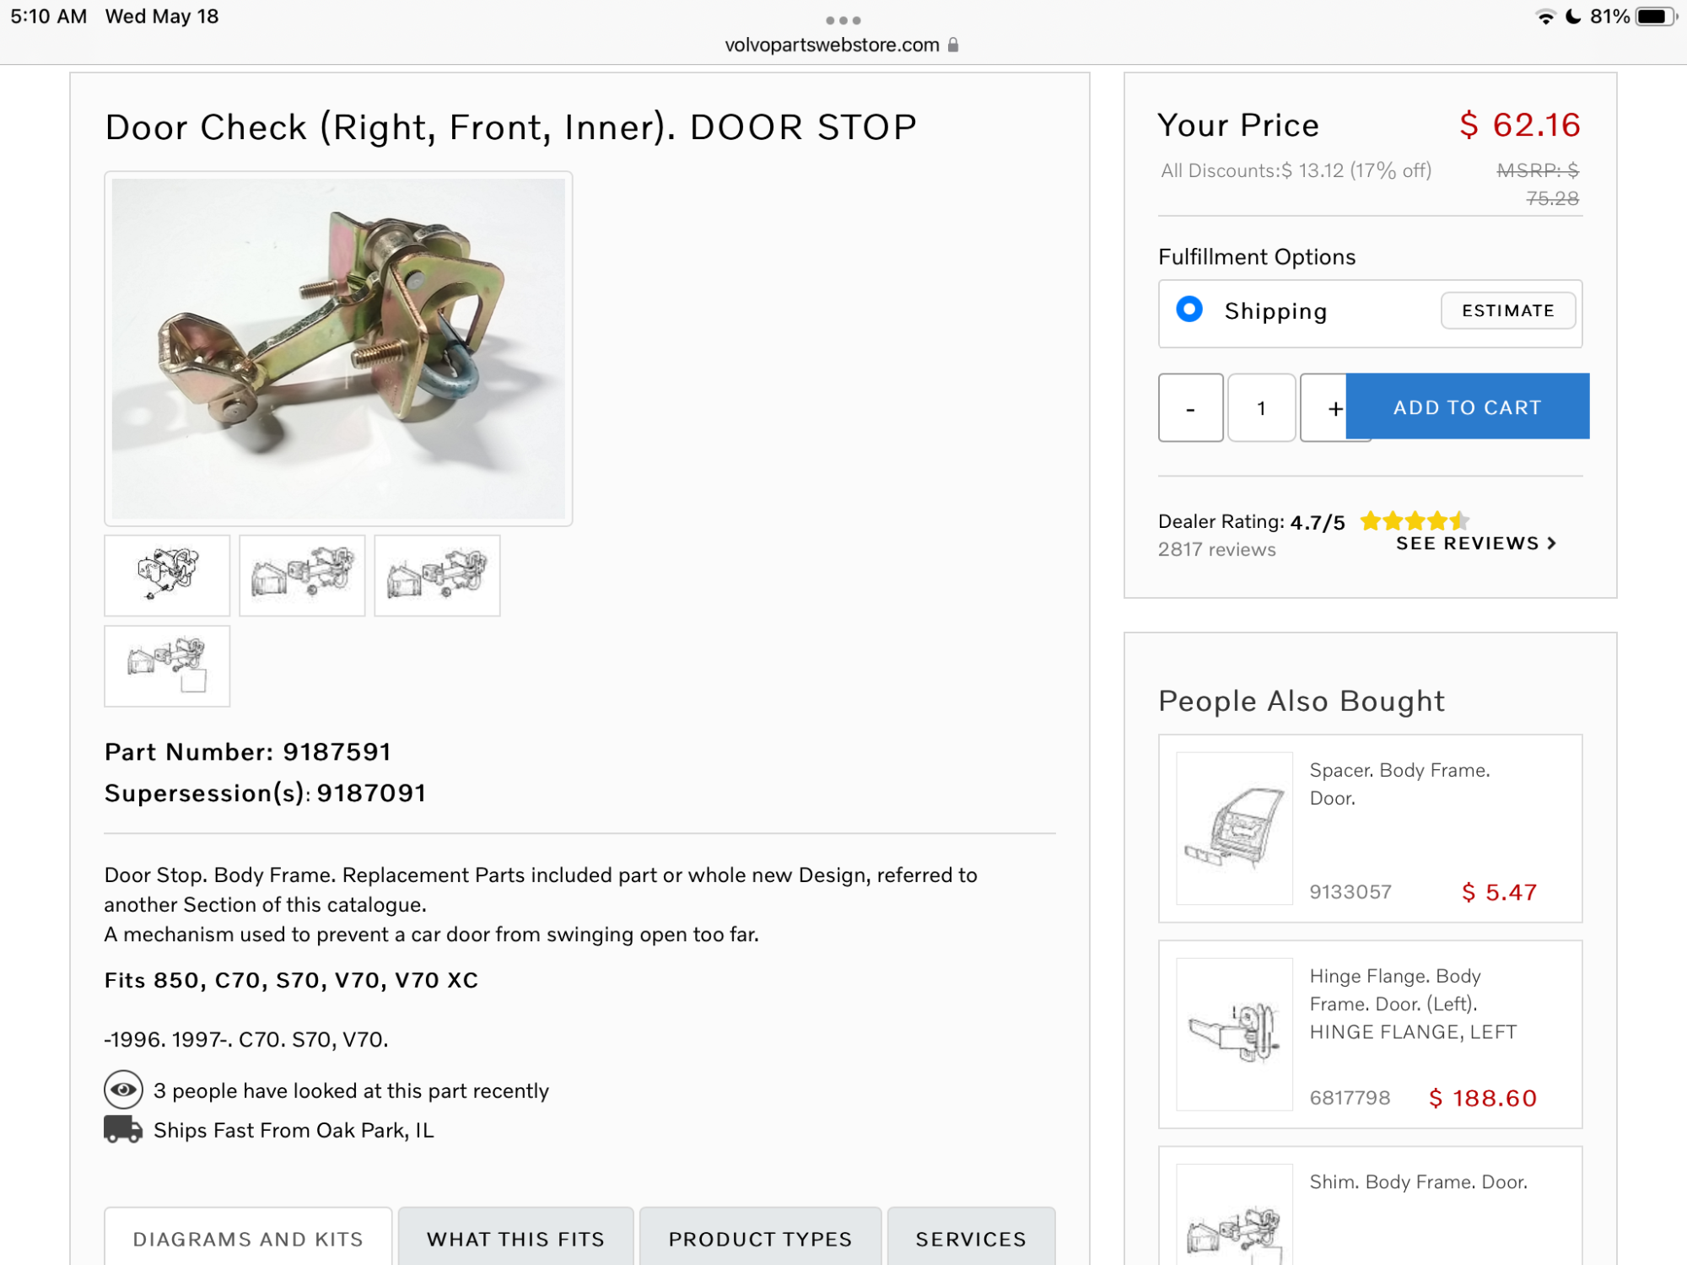Click the delivery truck shipping icon
This screenshot has width=1687, height=1265.
(123, 1129)
